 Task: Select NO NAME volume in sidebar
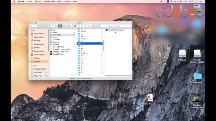point(37,72)
